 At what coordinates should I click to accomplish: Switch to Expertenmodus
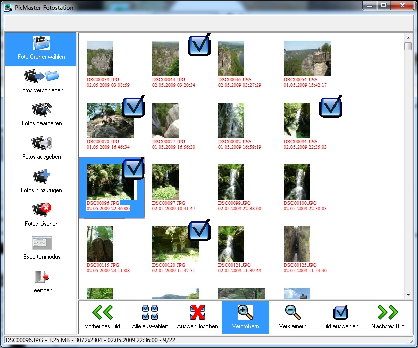click(x=41, y=248)
